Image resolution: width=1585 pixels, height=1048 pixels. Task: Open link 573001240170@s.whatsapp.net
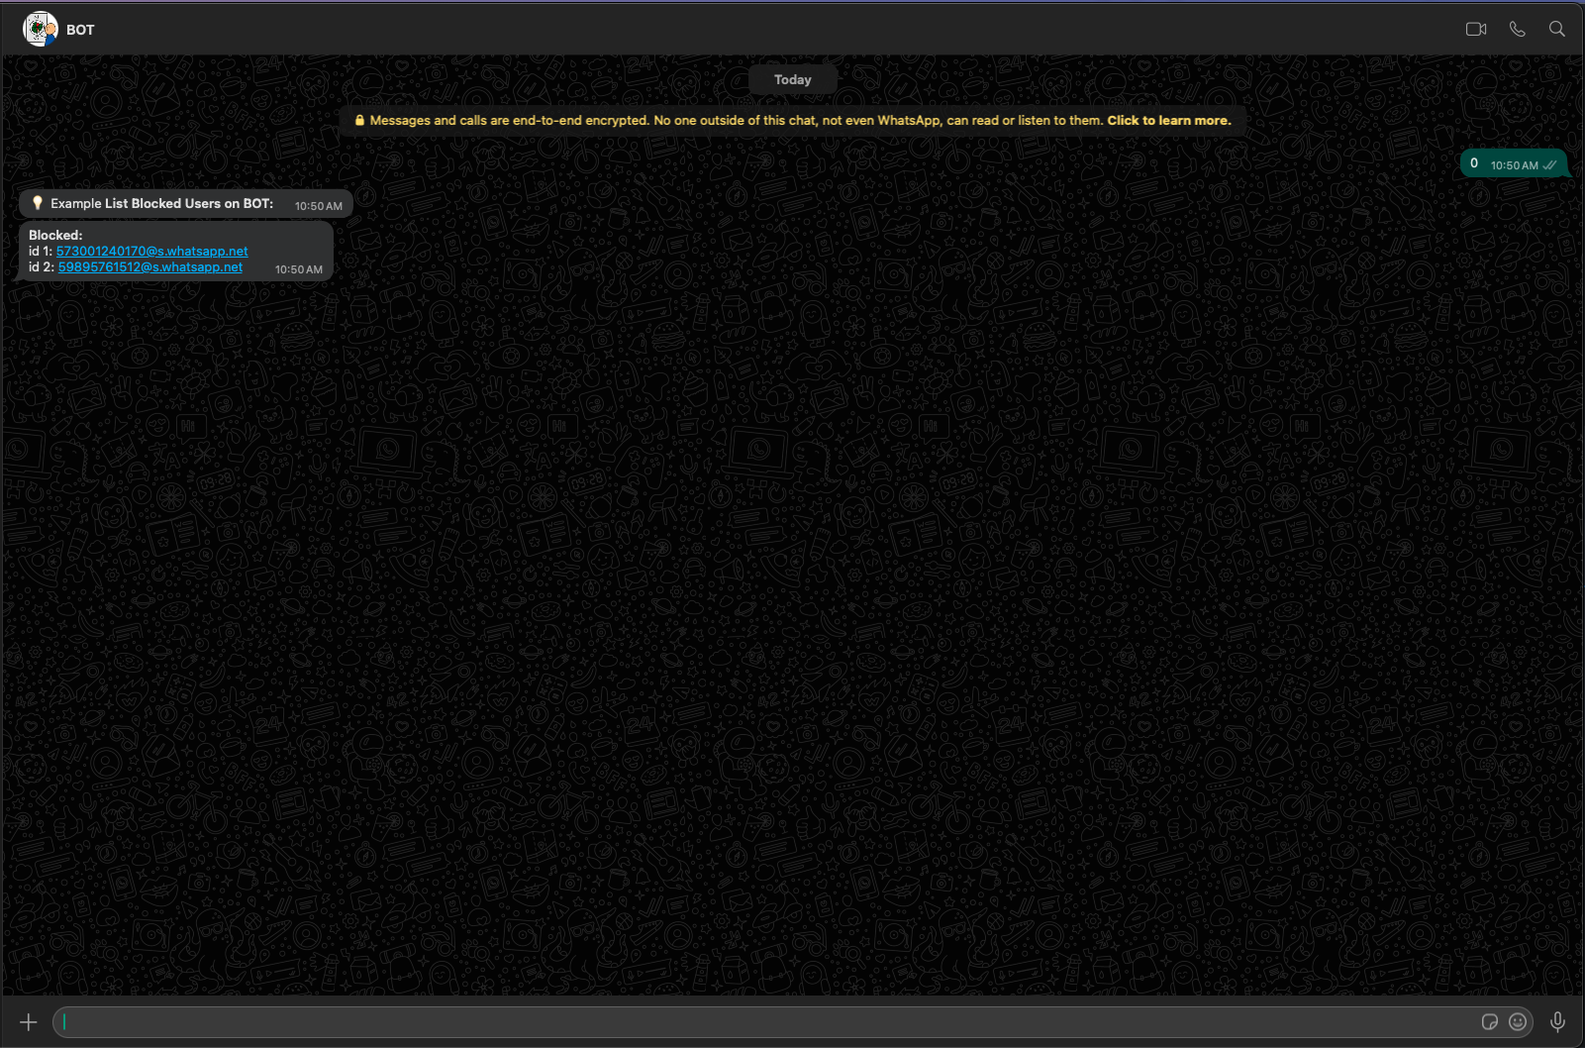tap(152, 252)
